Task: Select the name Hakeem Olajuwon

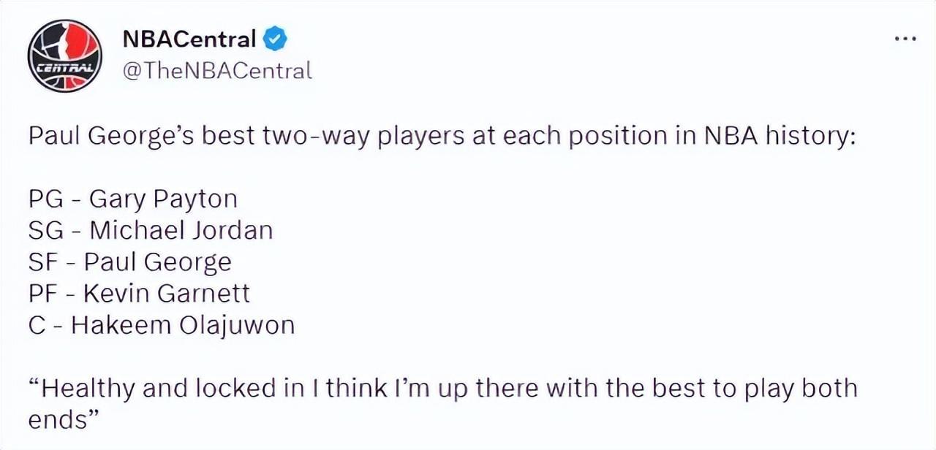Action: coord(182,324)
